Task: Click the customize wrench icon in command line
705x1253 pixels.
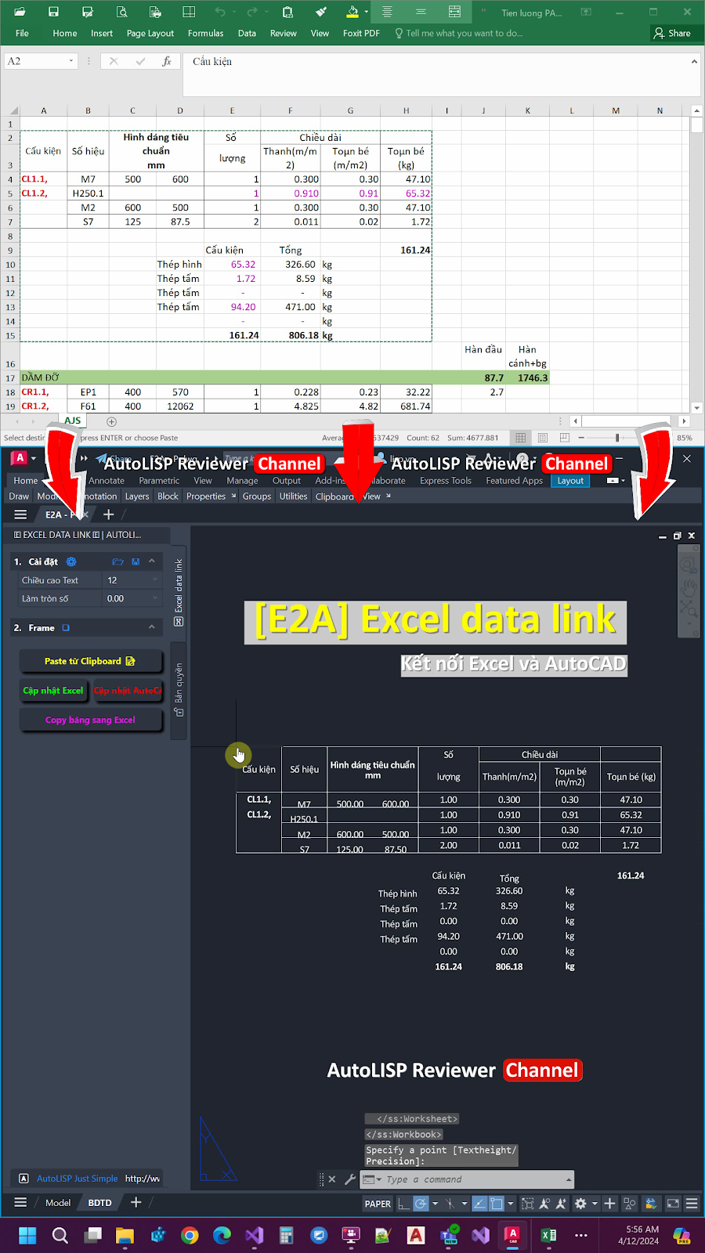Action: click(350, 1179)
